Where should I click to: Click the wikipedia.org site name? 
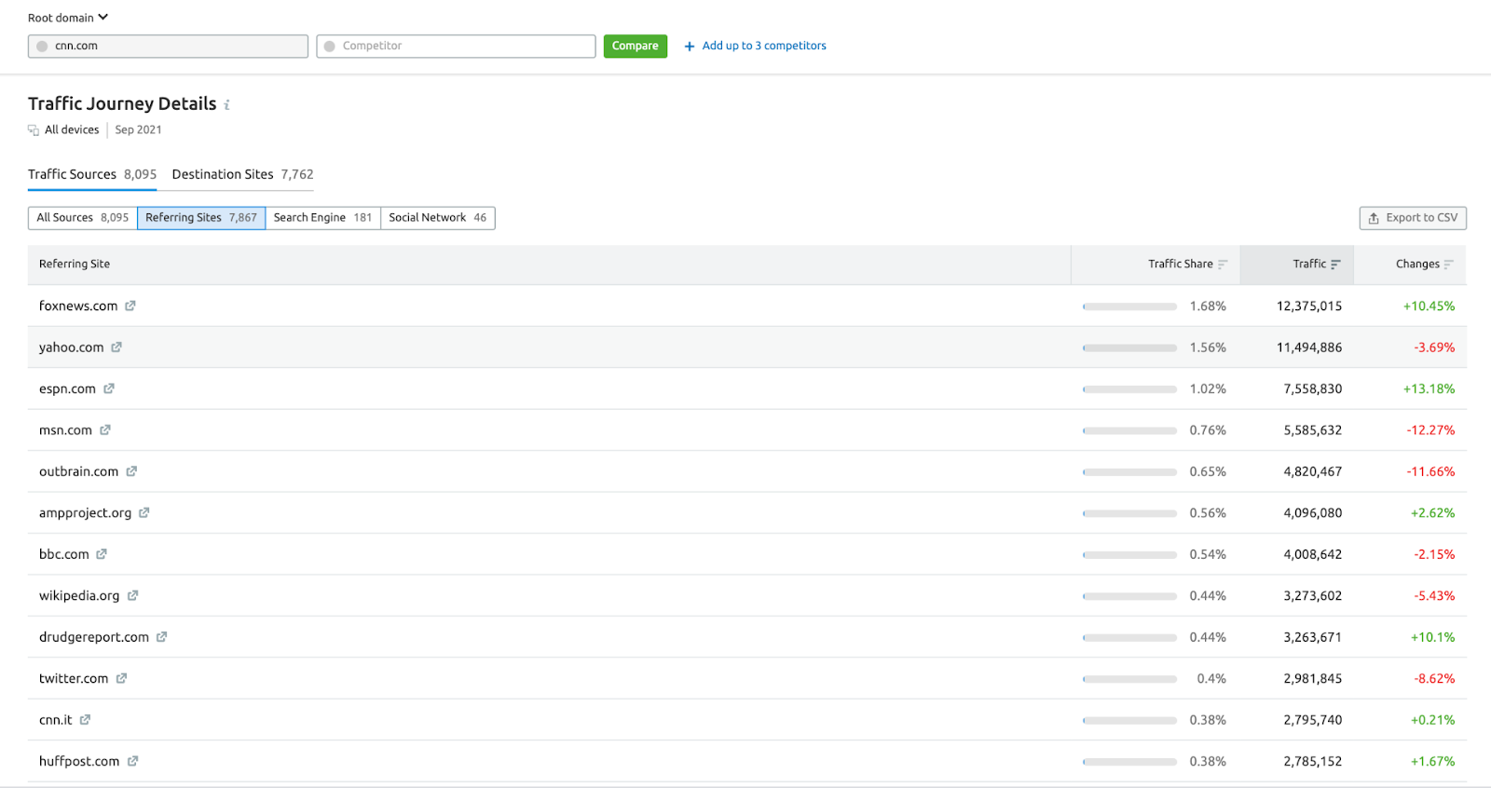[x=79, y=596]
